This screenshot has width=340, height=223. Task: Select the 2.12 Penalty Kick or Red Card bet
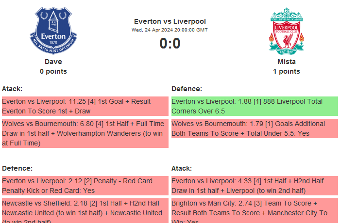pos(85,186)
